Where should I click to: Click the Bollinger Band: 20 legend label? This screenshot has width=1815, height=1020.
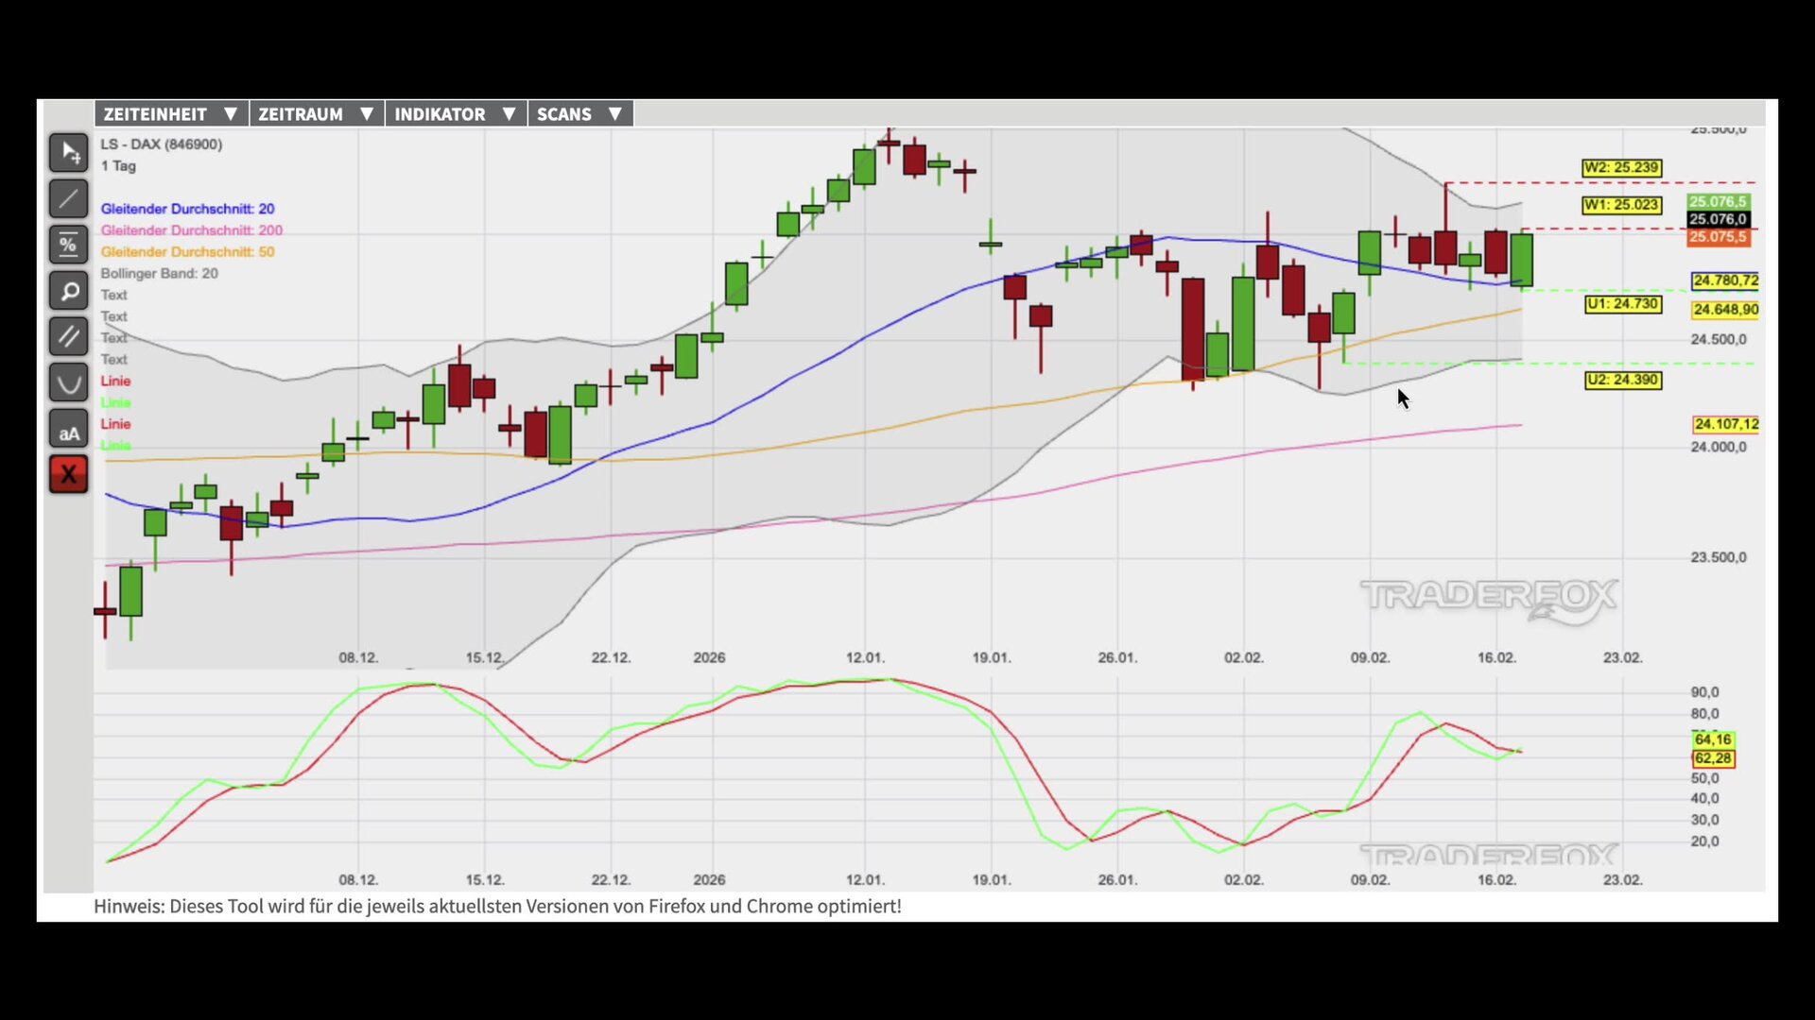click(x=159, y=274)
